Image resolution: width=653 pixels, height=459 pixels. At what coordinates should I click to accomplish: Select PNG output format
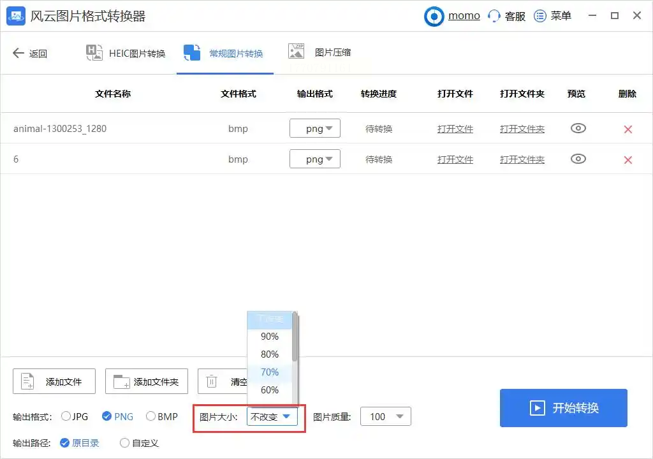pyautogui.click(x=117, y=416)
